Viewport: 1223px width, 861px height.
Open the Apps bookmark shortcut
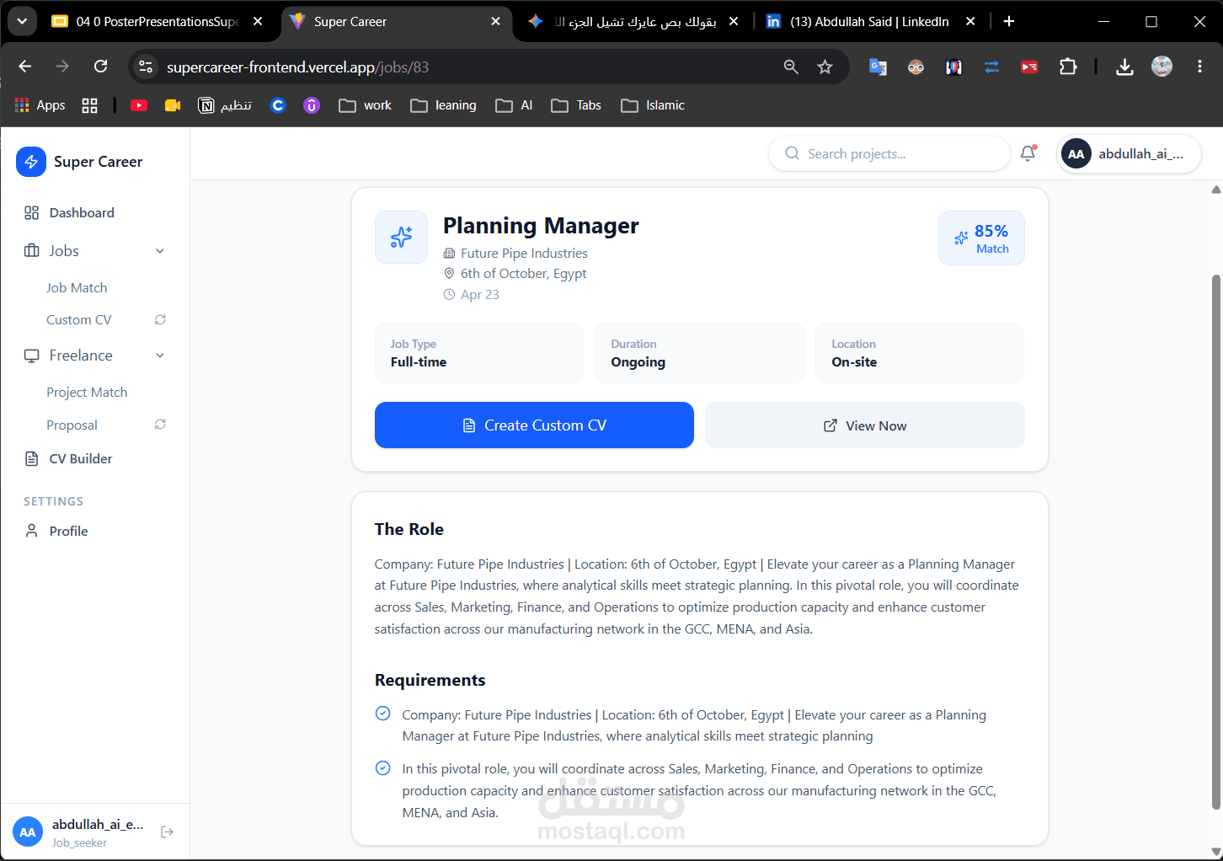point(40,105)
